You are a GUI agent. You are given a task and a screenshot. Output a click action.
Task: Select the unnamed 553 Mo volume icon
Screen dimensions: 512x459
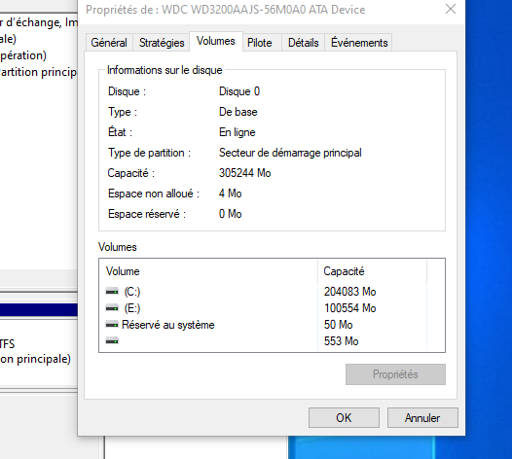(112, 341)
